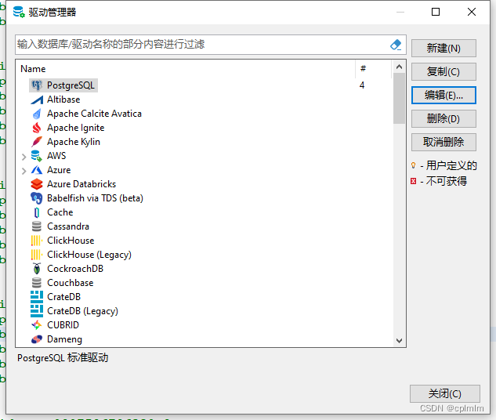Select the Altibase driver entry
Screen dimensions: 496x420
(x=63, y=100)
